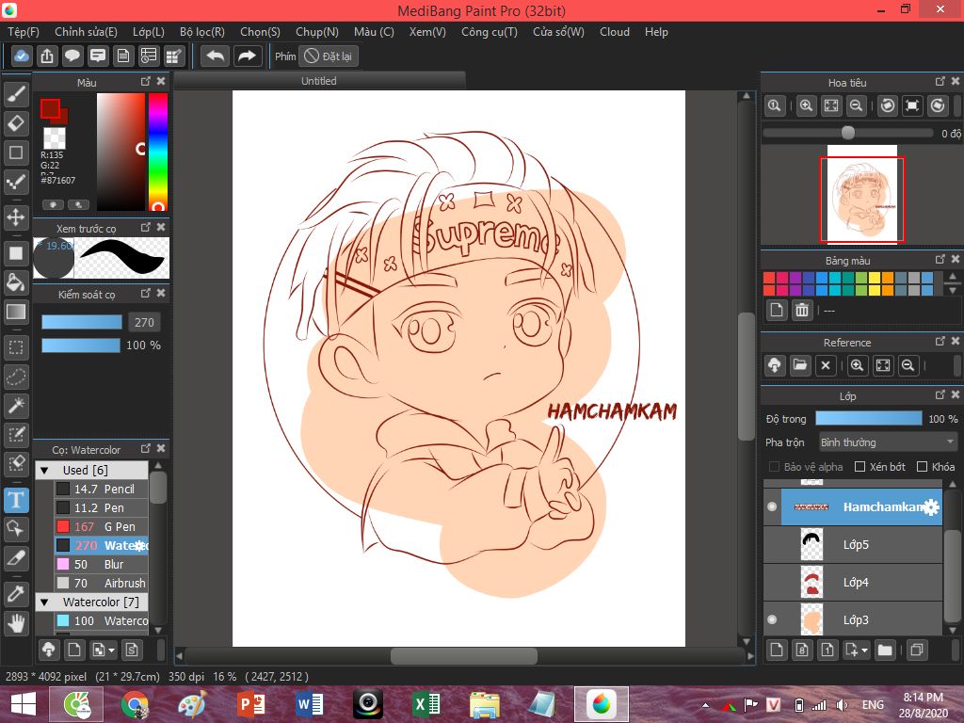Open the Tệp(F) menu

(x=24, y=32)
